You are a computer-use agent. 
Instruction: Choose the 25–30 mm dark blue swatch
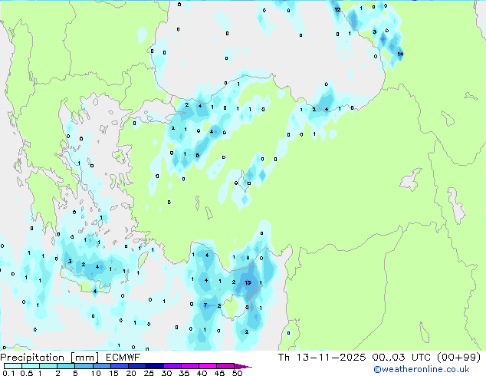point(155,366)
